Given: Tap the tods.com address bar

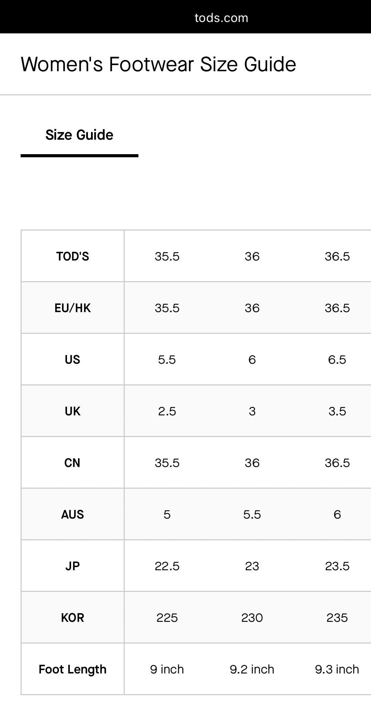Looking at the screenshot, I should [221, 18].
